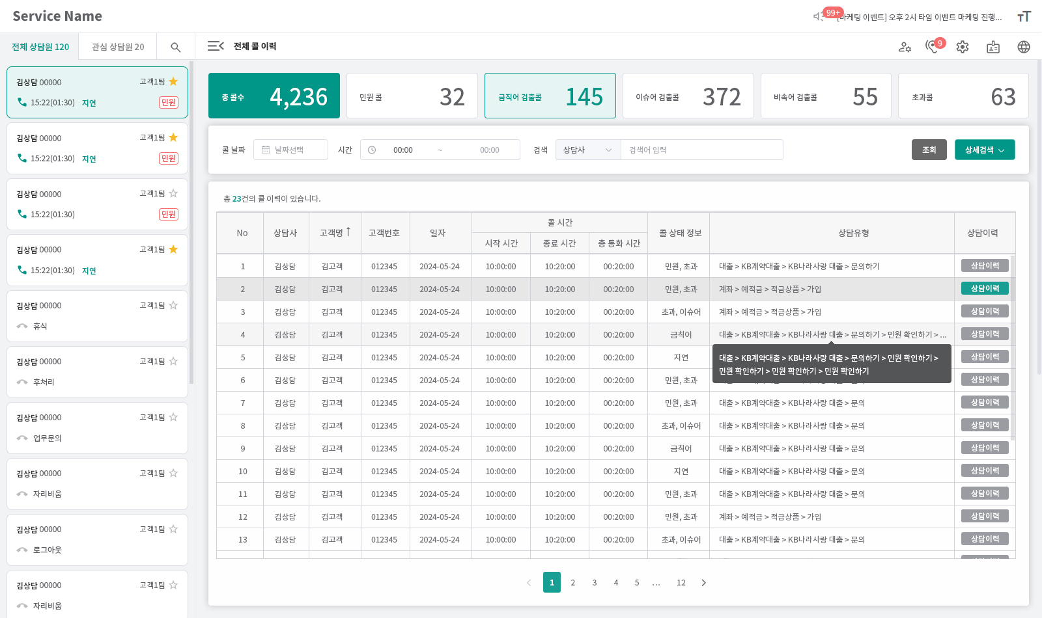The image size is (1042, 618).
Task: Toggle star on the 로그아웃 agent card
Action: tap(173, 529)
